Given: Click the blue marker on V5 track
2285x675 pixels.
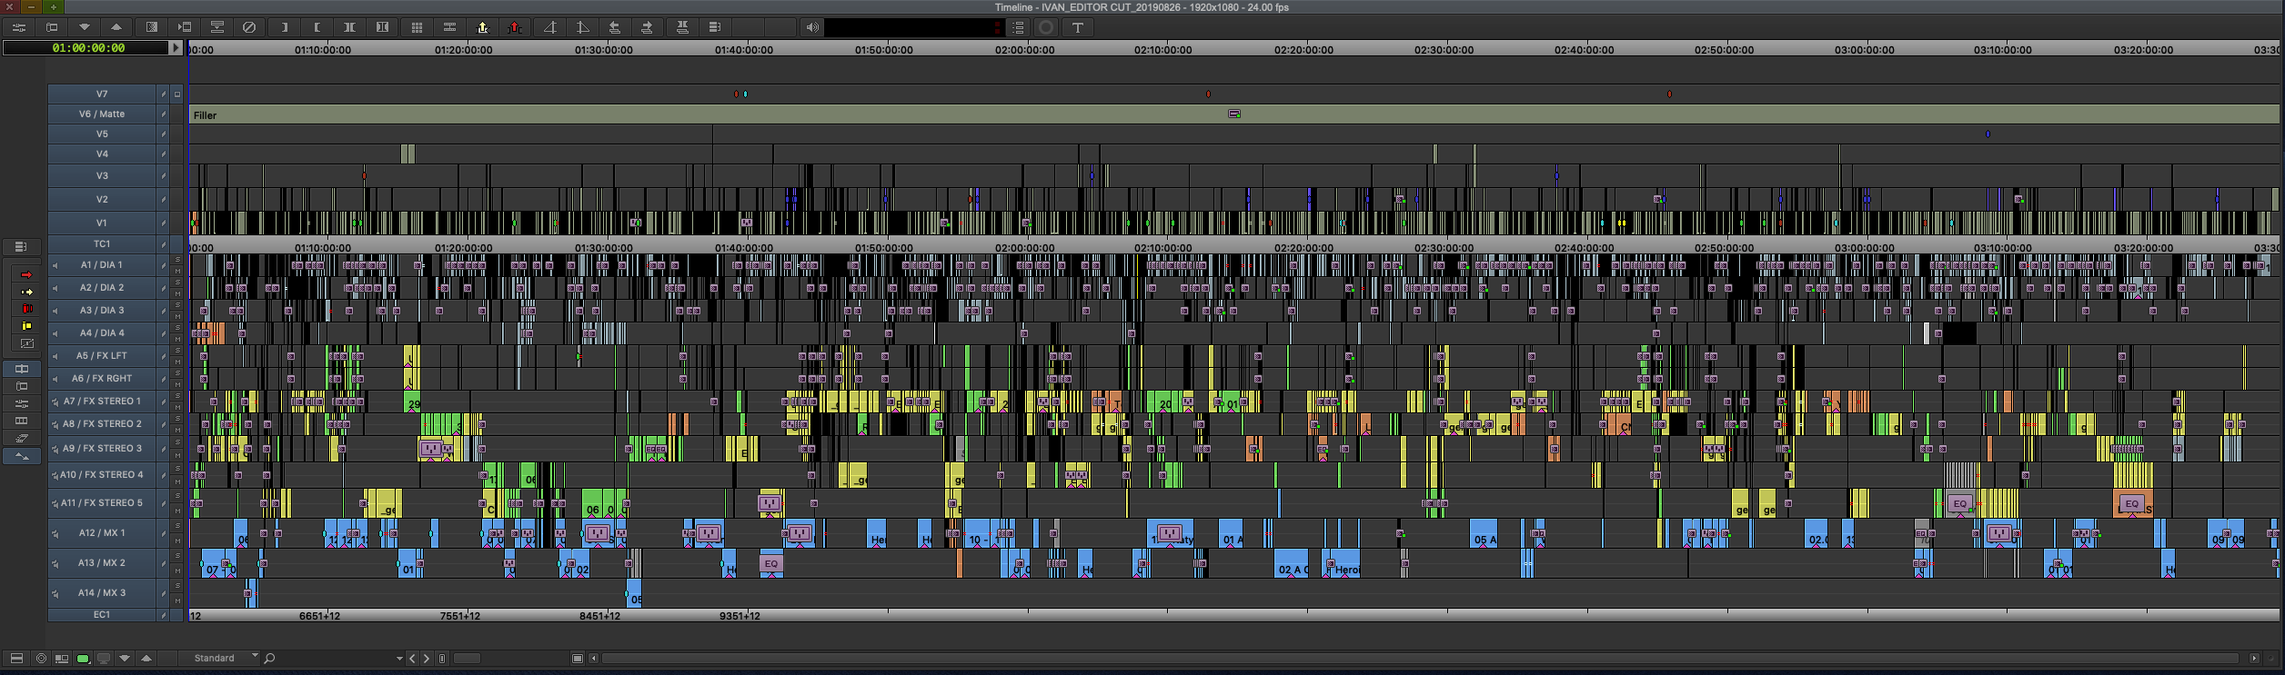Looking at the screenshot, I should (1988, 134).
